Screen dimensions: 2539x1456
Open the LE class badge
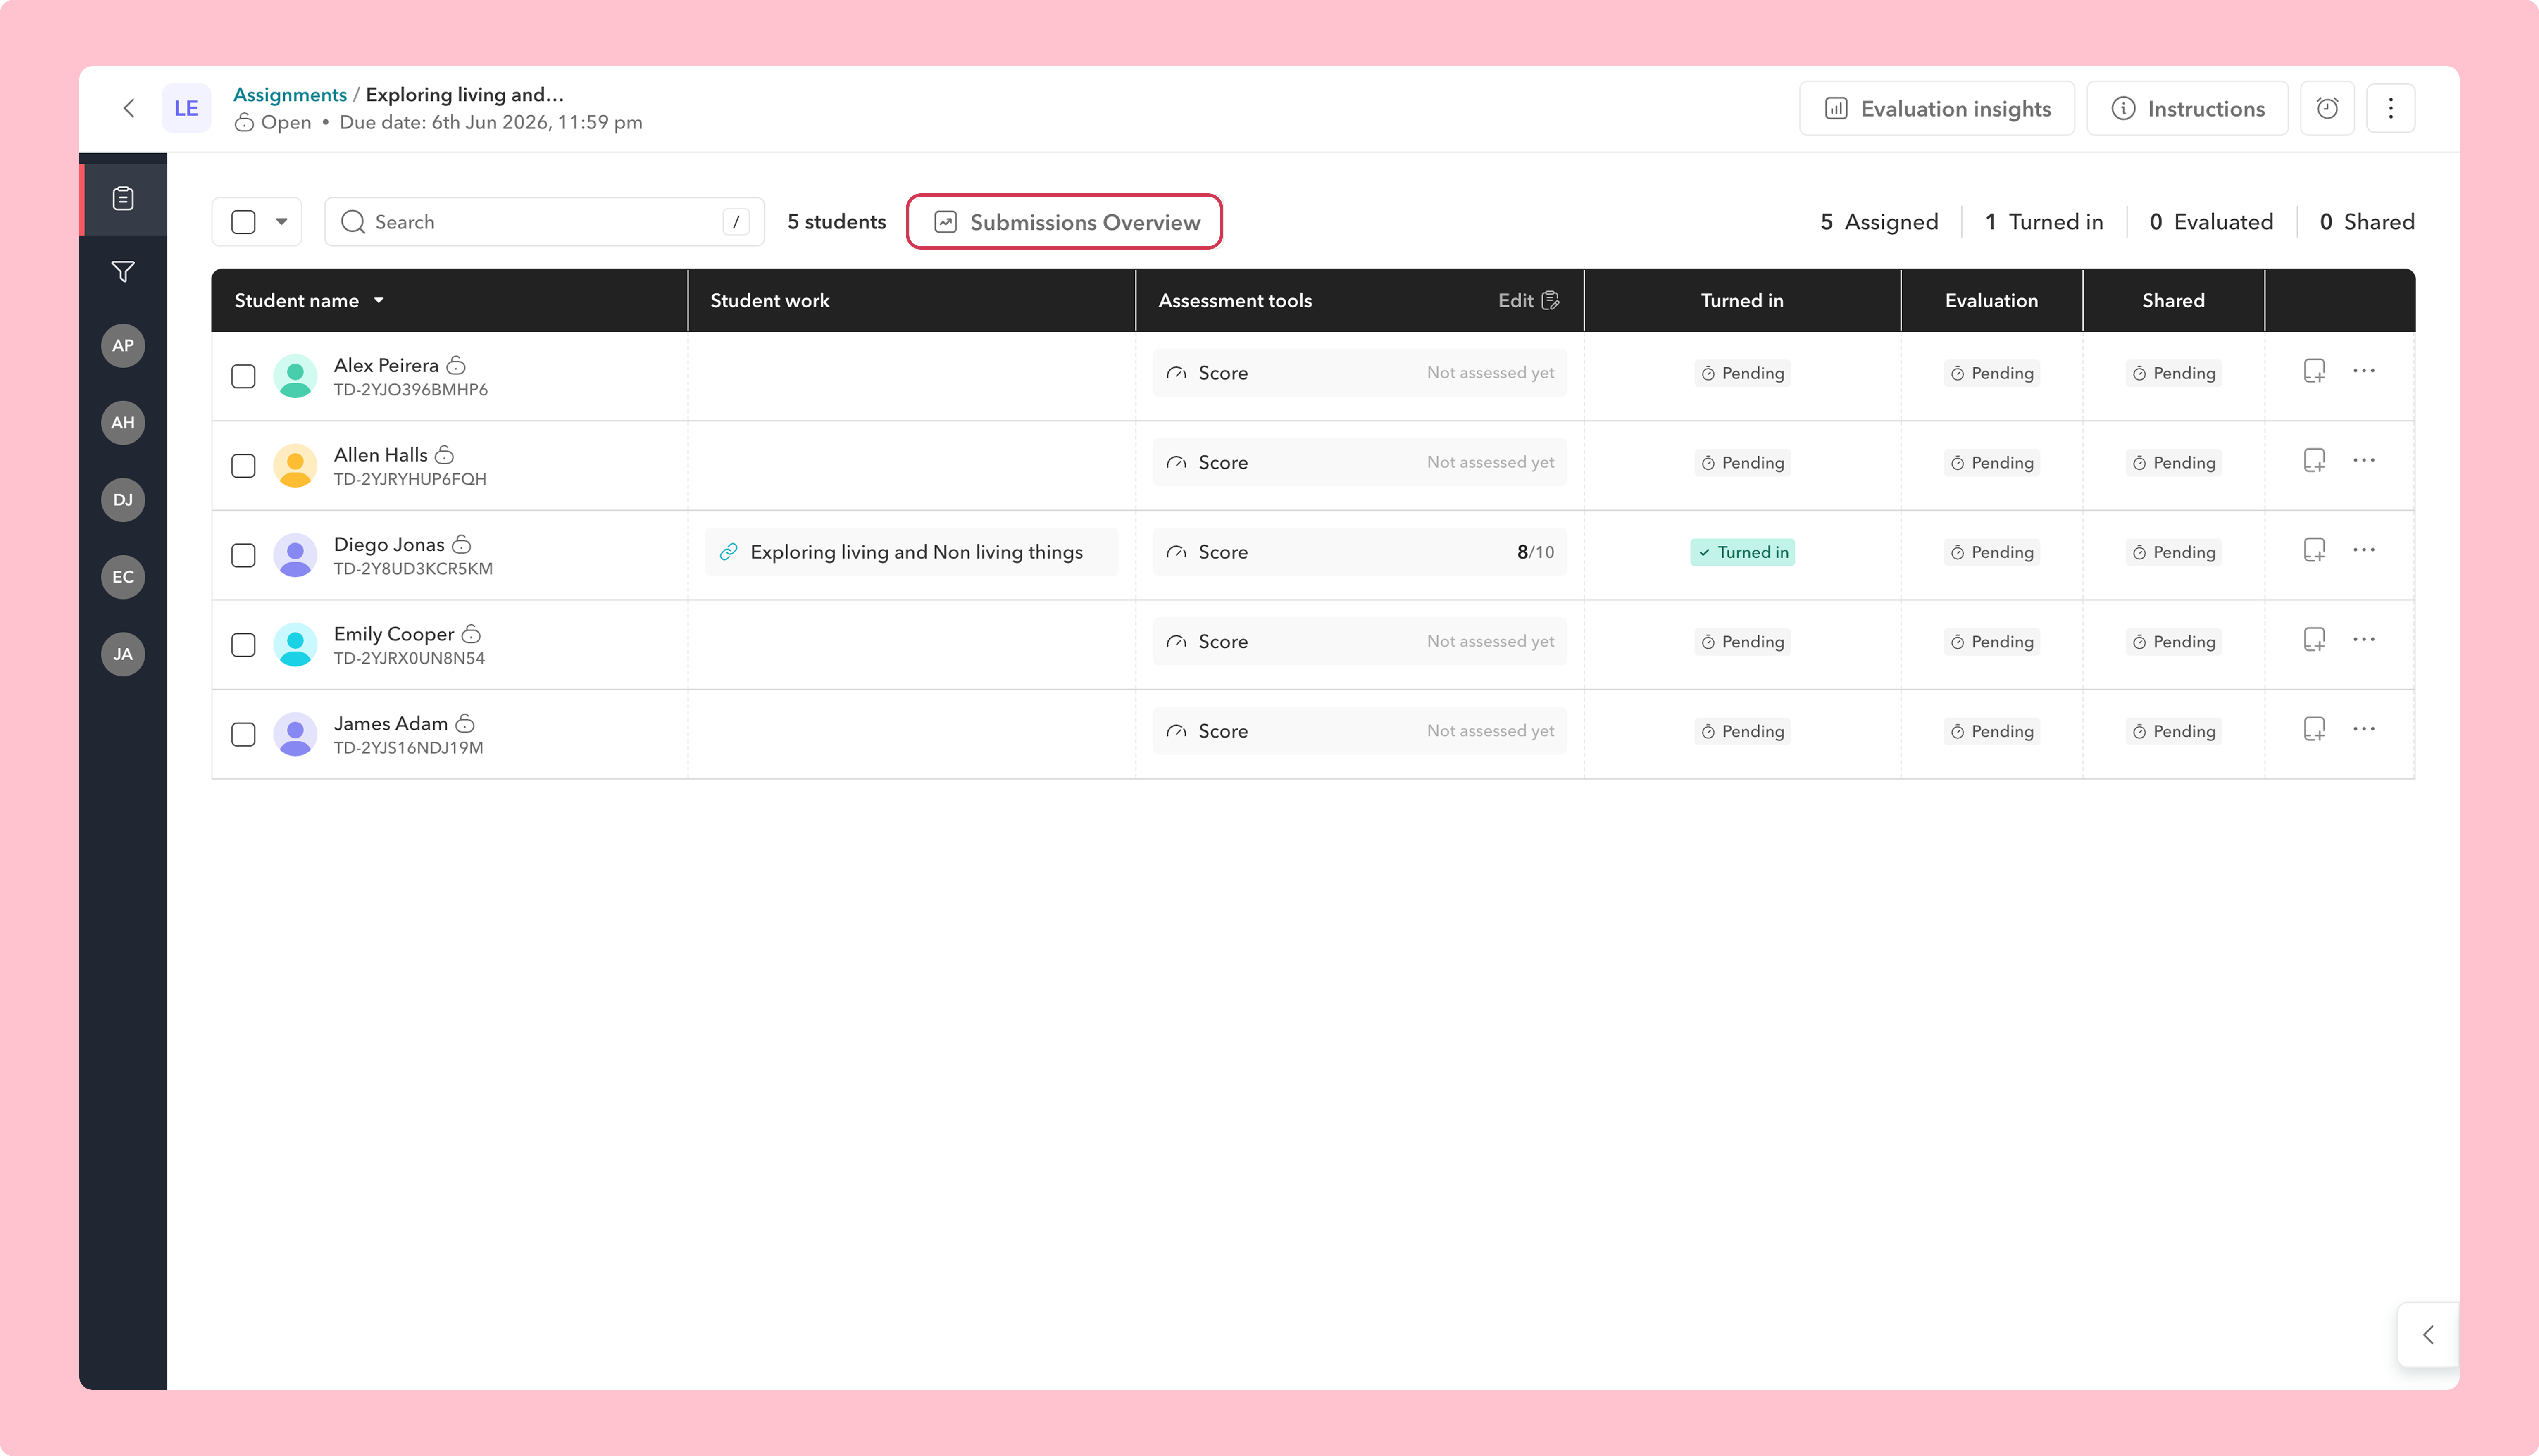[186, 108]
